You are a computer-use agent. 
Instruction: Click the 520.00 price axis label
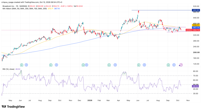[196, 6]
